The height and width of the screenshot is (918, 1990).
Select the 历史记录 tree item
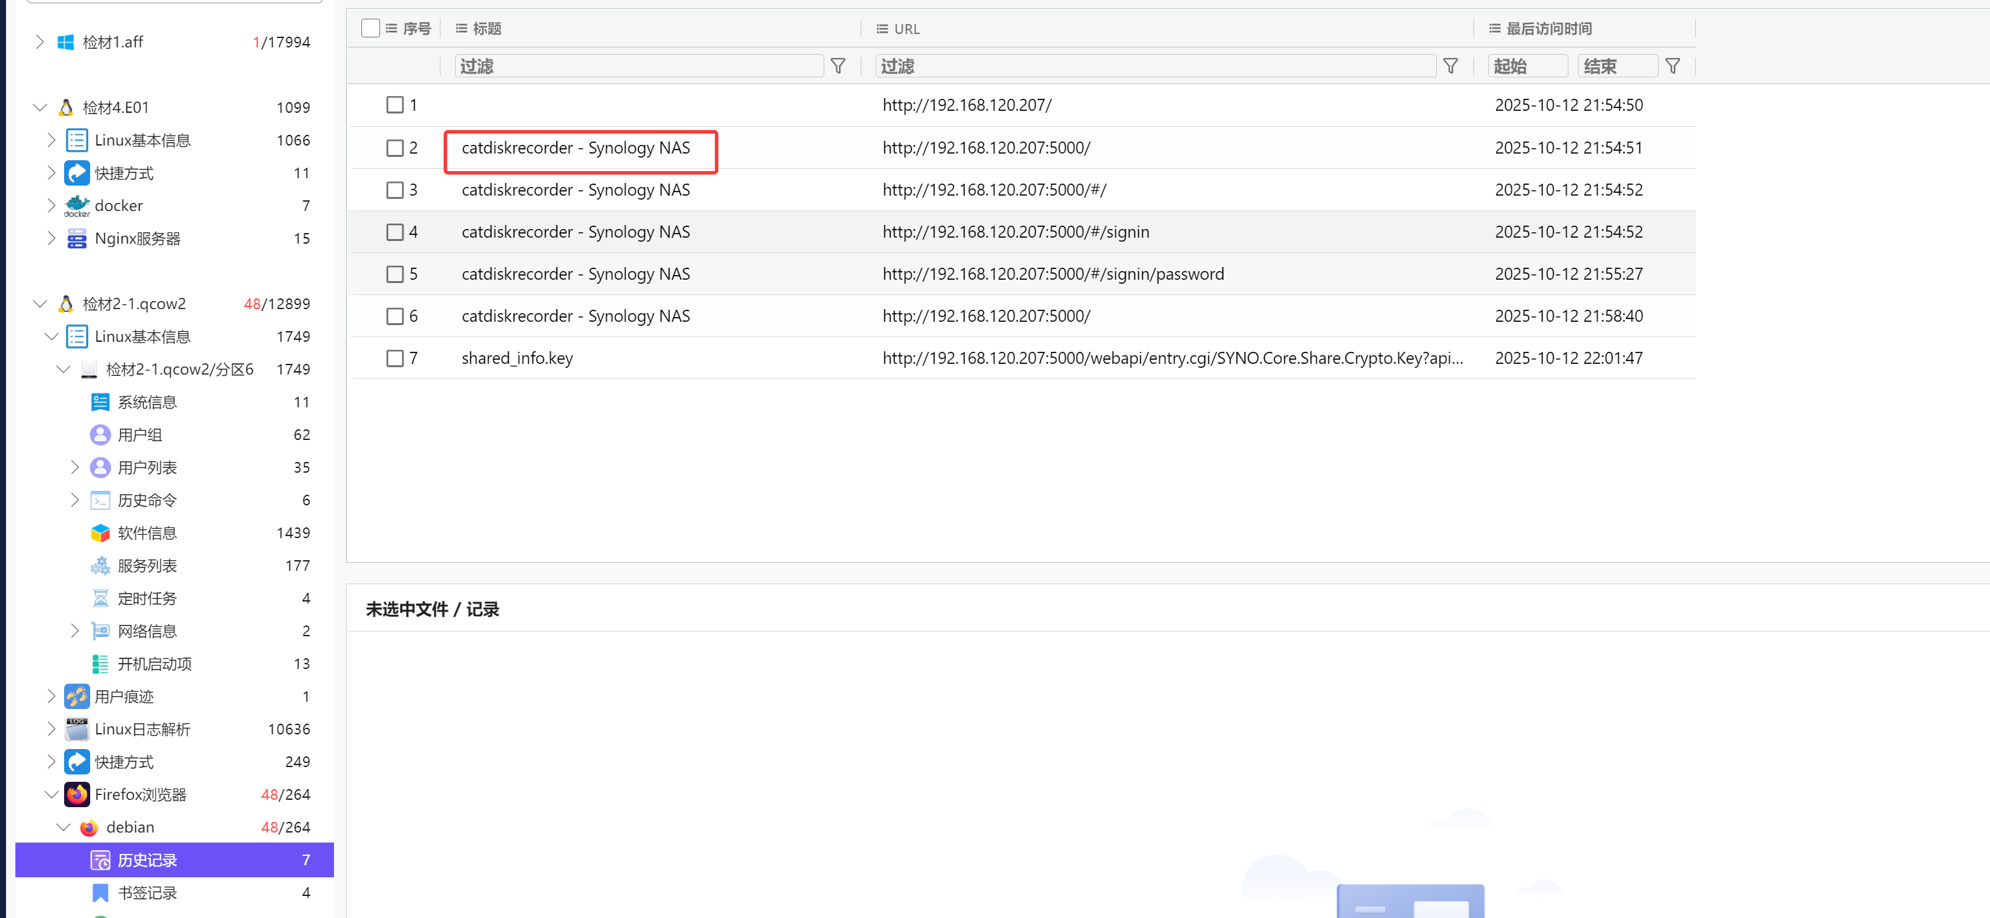pos(147,860)
